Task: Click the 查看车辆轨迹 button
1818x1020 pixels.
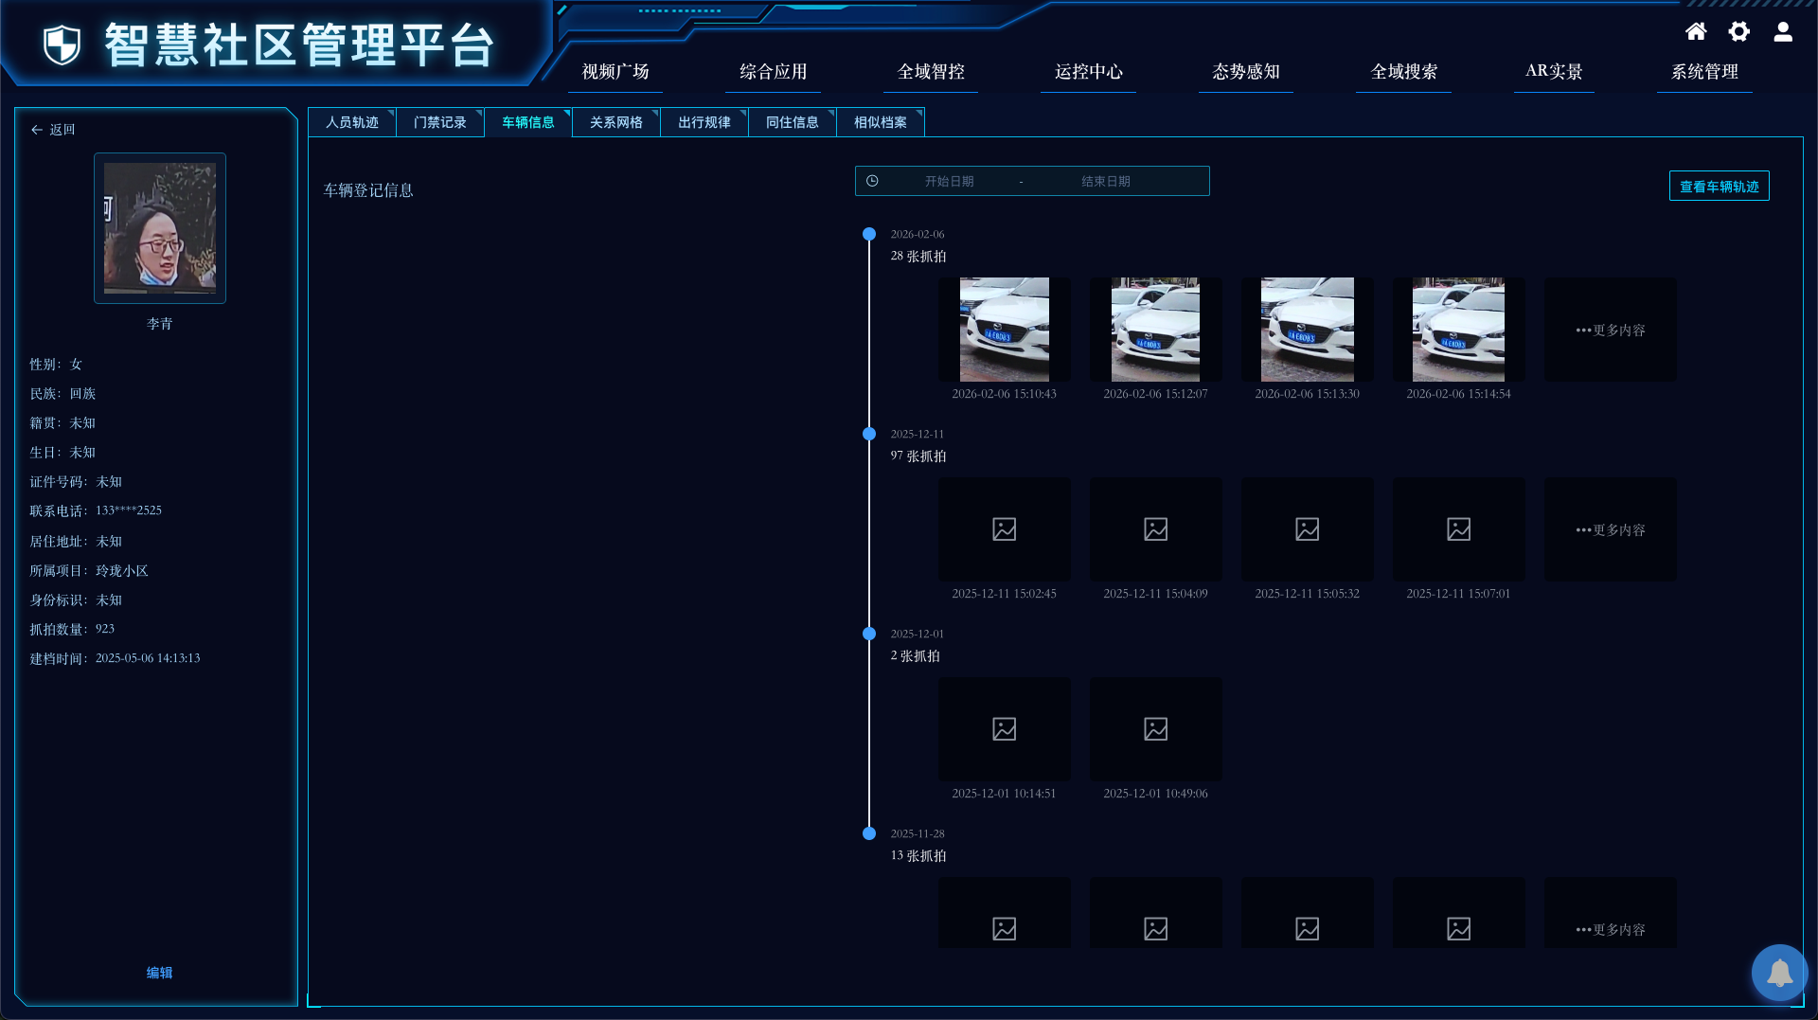Action: click(1720, 187)
